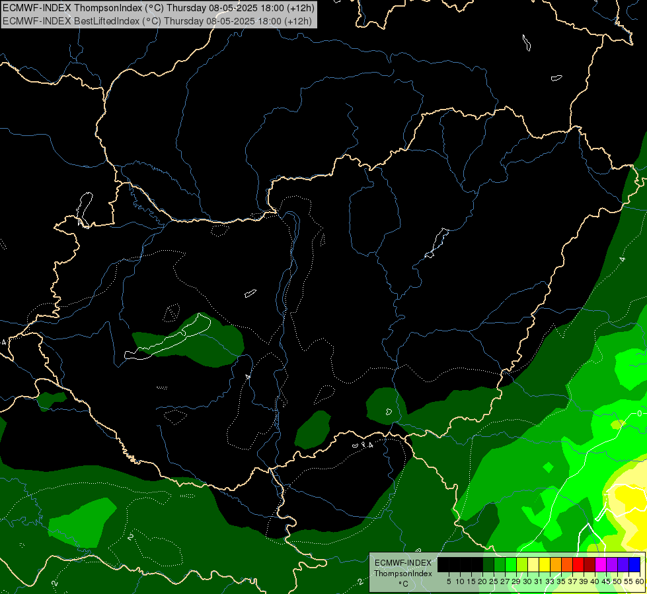Click the medium green 25–27 legend swatch
The width and height of the screenshot is (647, 594).
(500, 564)
